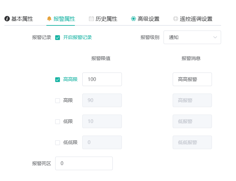
Task: Enable the 低限 checkbox
Action: tap(58, 122)
